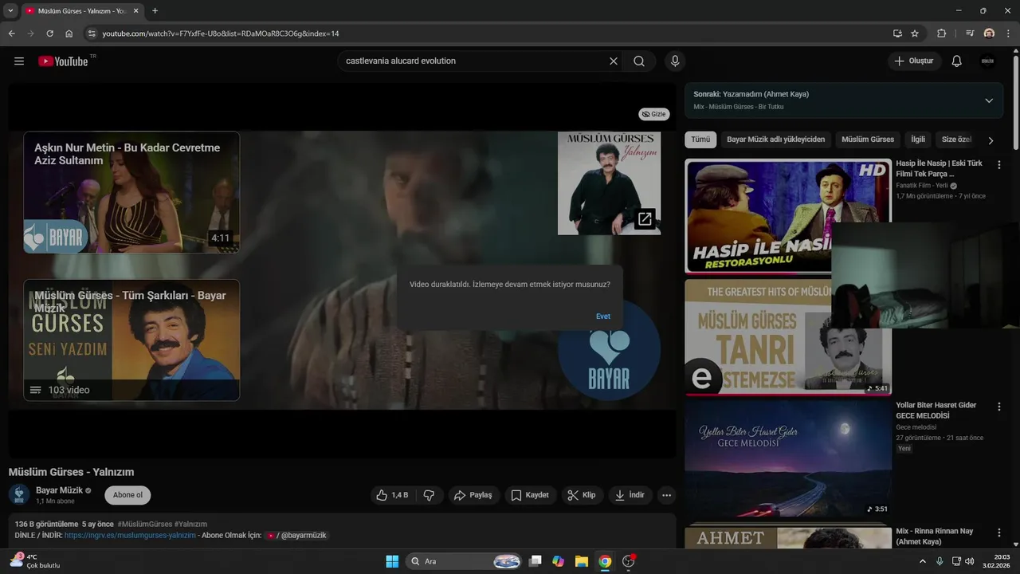This screenshot has width=1020, height=574.
Task: Like the video with thumbs up
Action: point(392,495)
